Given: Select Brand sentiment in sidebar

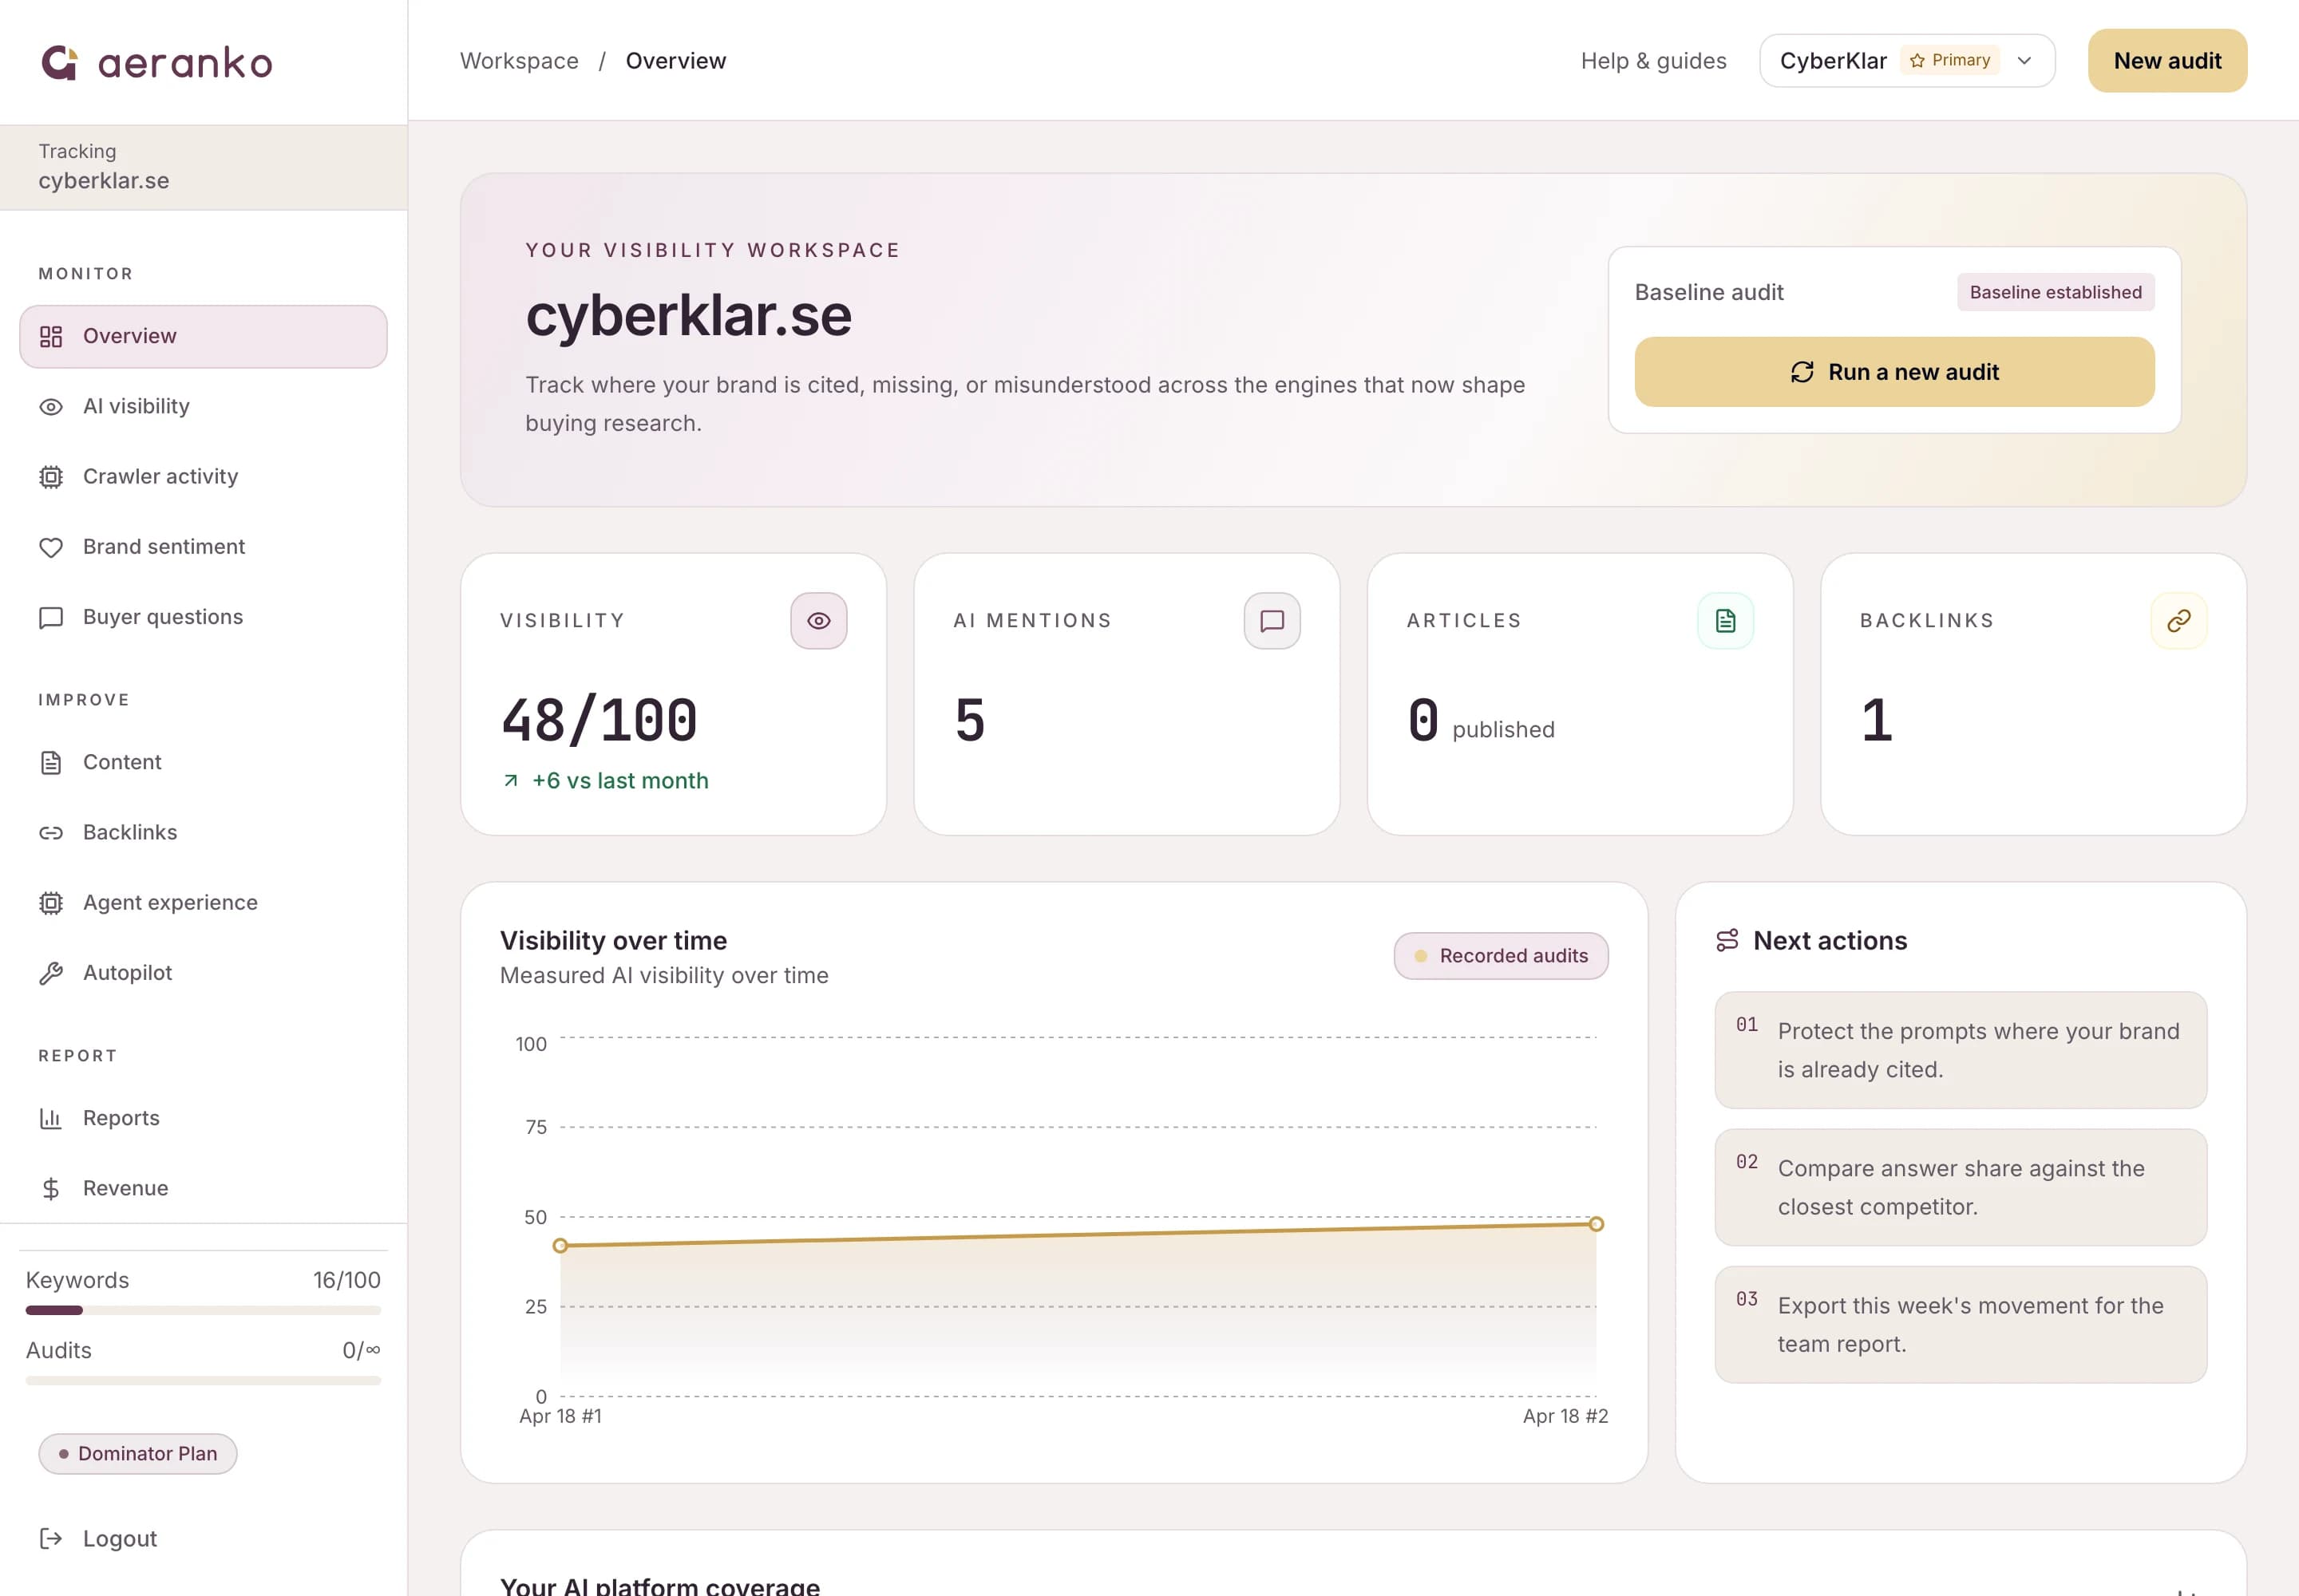Looking at the screenshot, I should coord(203,547).
